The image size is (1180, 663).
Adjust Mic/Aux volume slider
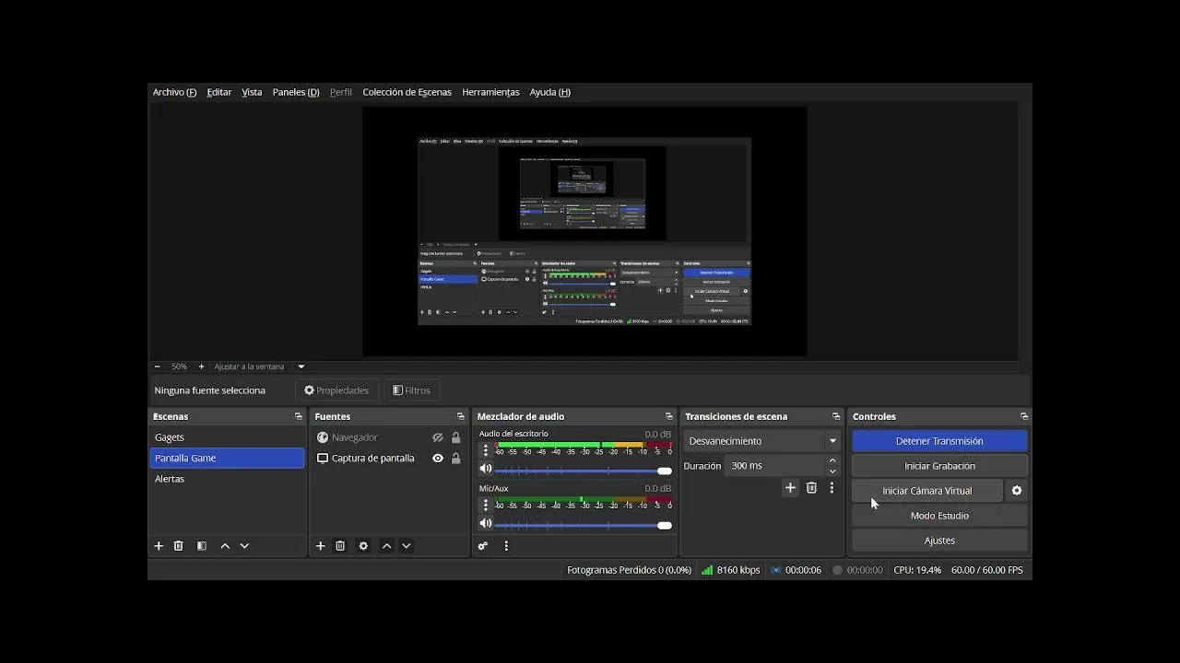(x=584, y=525)
